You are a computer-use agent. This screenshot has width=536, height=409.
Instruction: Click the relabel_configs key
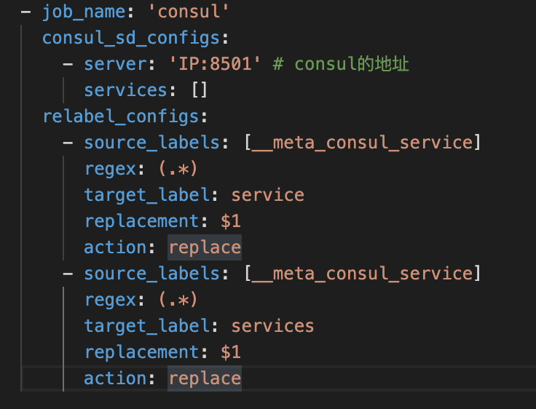120,116
